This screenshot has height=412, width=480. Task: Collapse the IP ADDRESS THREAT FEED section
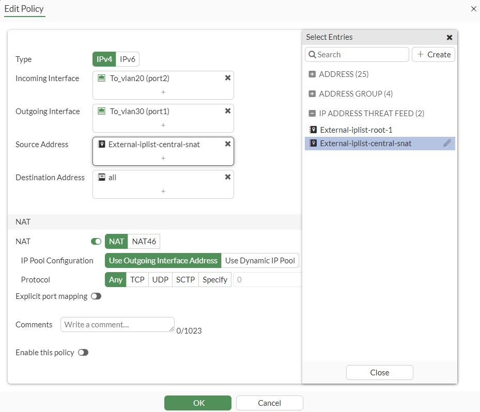click(x=312, y=113)
